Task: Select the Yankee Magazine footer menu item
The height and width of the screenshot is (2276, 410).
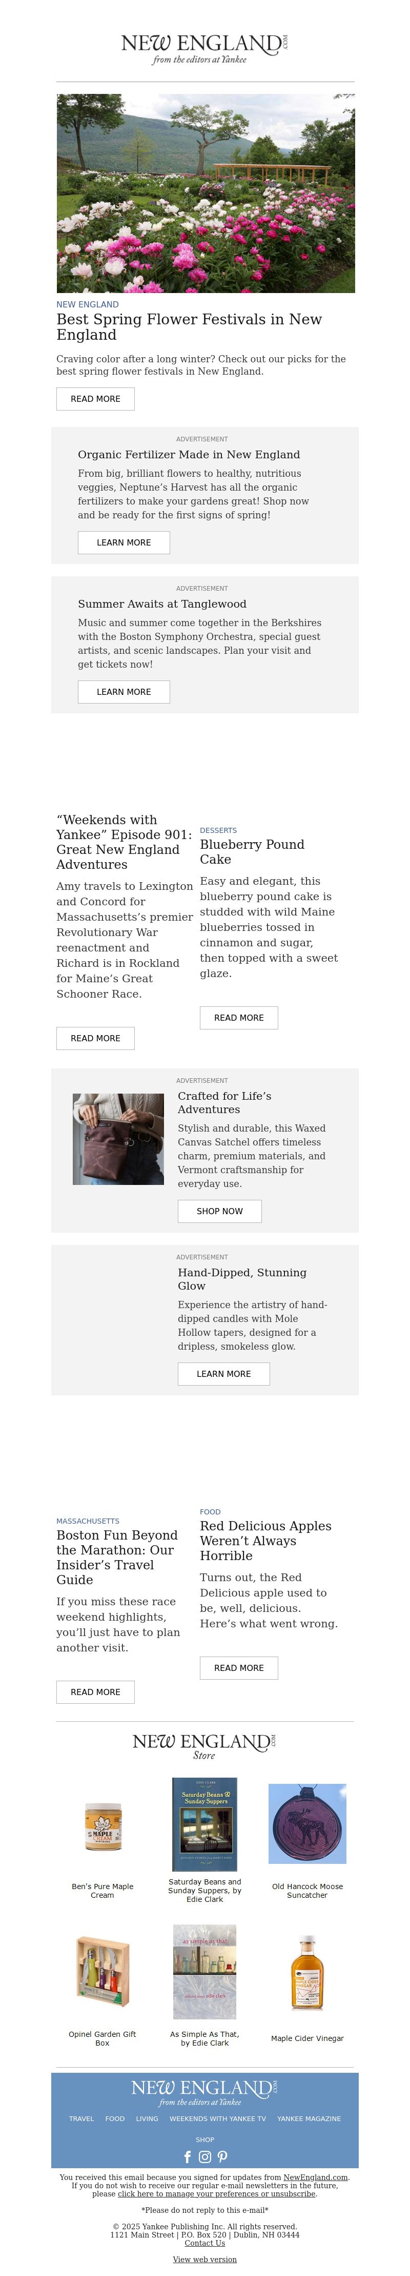Action: click(309, 2119)
